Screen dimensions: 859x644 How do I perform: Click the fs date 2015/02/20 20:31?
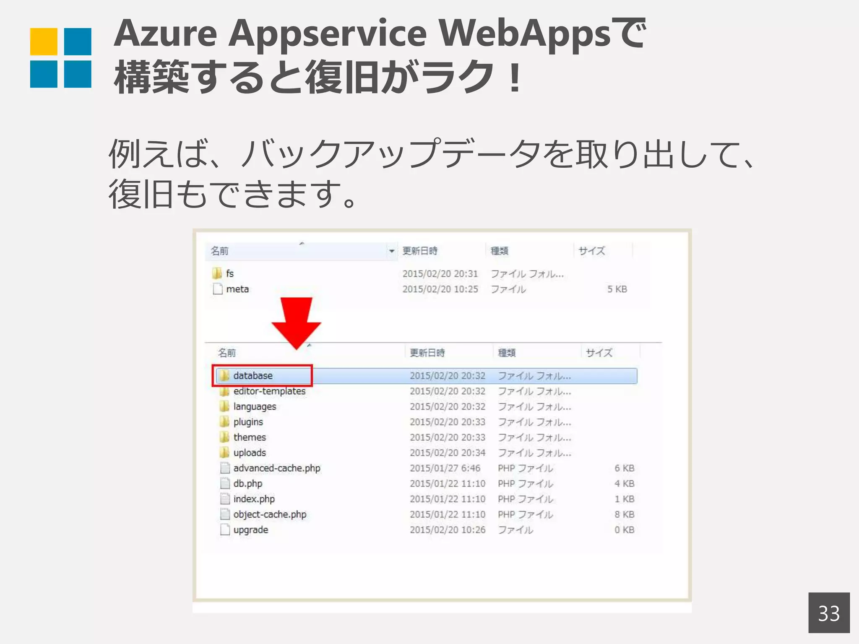(440, 274)
